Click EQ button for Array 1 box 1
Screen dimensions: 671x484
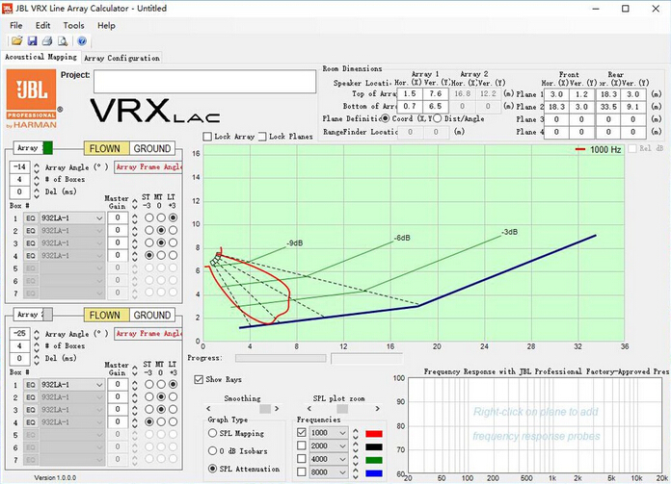[31, 218]
